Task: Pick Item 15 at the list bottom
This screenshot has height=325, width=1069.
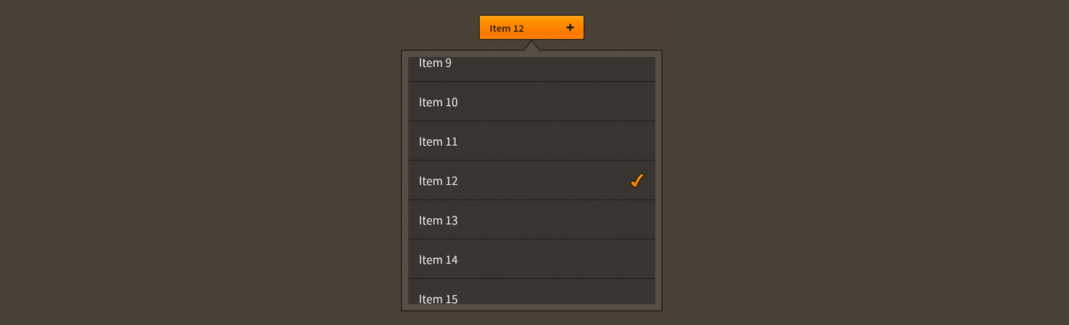Action: (x=532, y=292)
